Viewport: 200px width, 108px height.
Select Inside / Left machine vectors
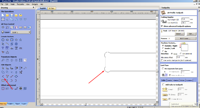(x=163, y=48)
